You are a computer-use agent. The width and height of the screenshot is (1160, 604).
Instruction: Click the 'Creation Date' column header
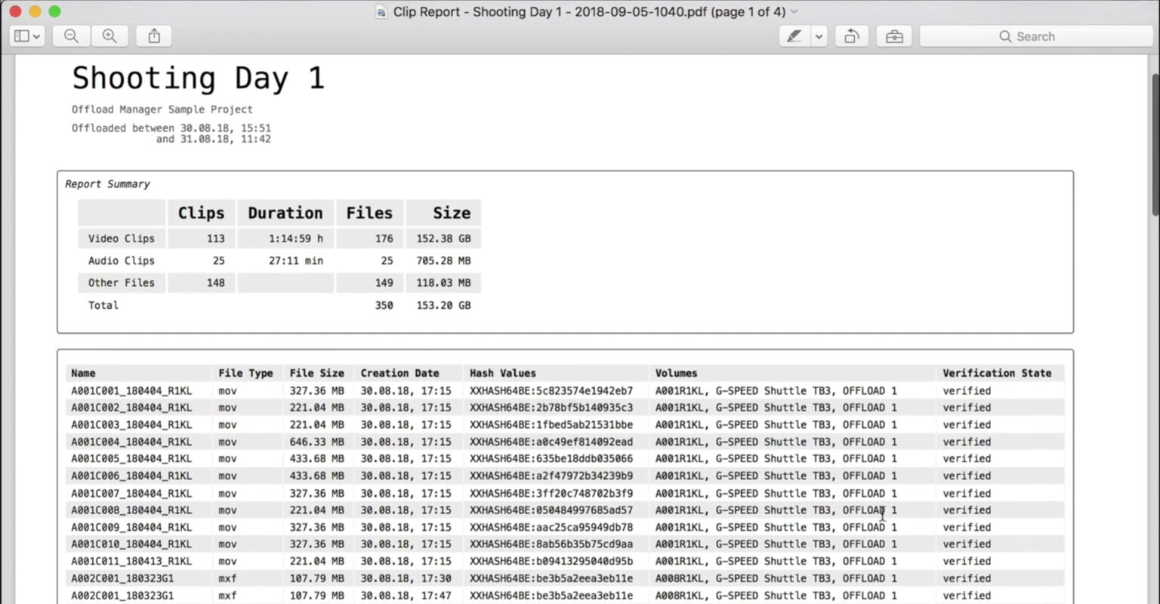(x=400, y=373)
